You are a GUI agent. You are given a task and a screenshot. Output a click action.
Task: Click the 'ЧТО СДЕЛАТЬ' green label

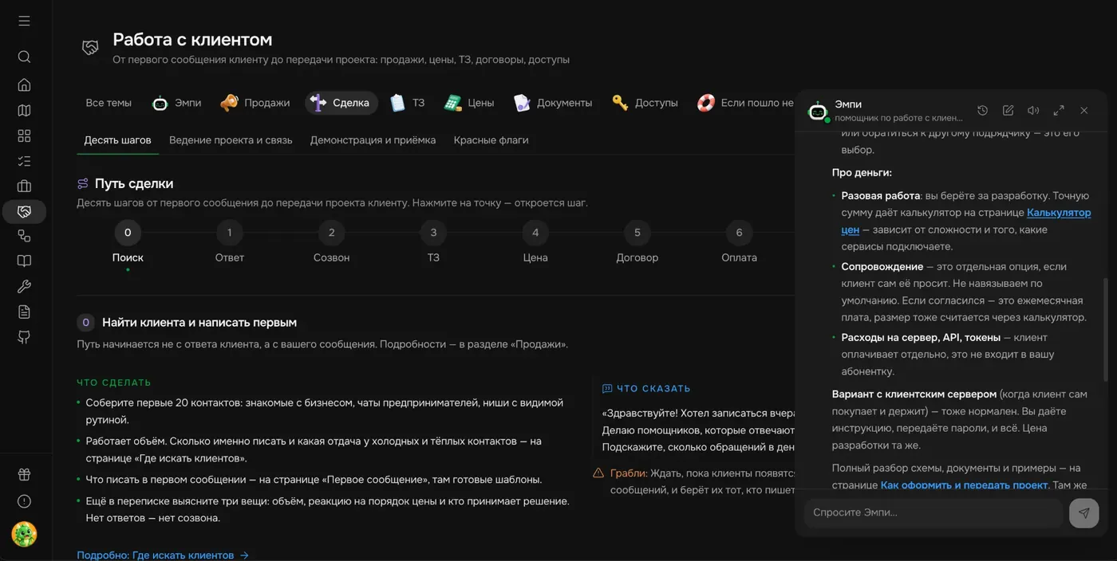[114, 382]
